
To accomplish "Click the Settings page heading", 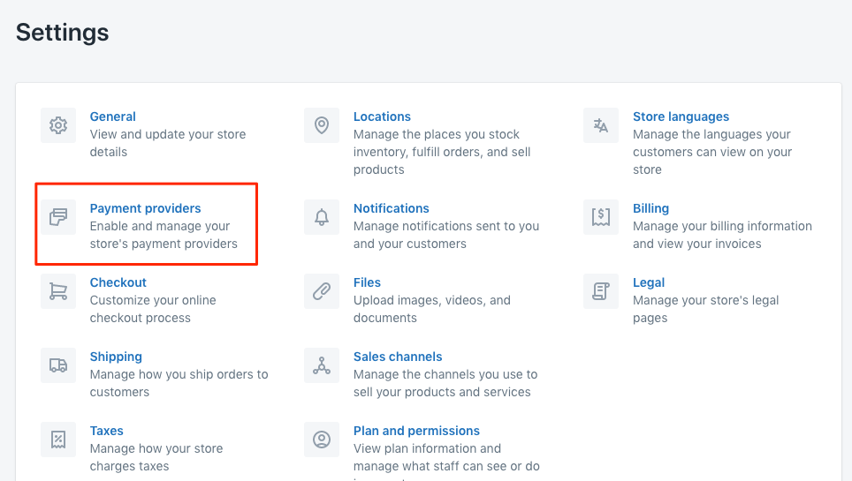I will point(63,33).
